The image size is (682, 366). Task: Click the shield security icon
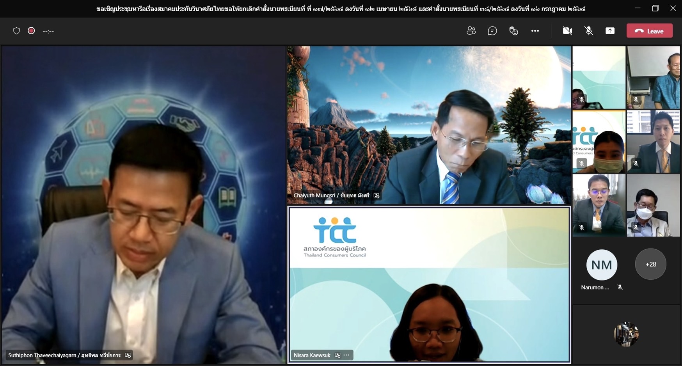pos(16,31)
